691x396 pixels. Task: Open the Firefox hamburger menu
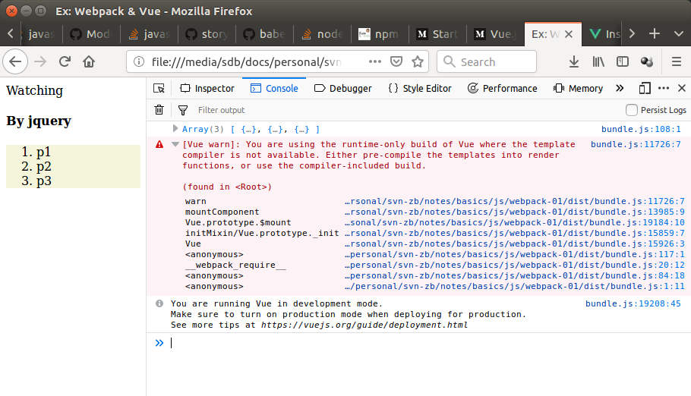tap(676, 61)
